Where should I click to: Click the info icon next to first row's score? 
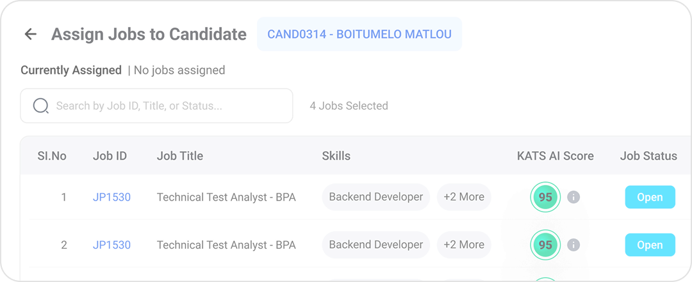click(573, 197)
